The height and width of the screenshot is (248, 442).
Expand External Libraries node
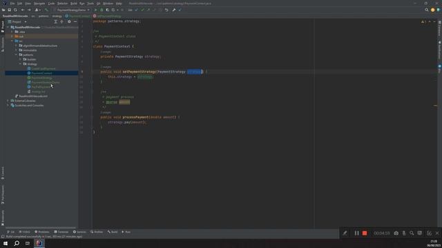[x=8, y=101]
